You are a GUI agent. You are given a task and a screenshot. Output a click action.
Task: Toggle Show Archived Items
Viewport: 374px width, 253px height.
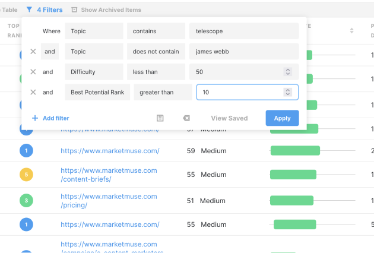tap(111, 10)
